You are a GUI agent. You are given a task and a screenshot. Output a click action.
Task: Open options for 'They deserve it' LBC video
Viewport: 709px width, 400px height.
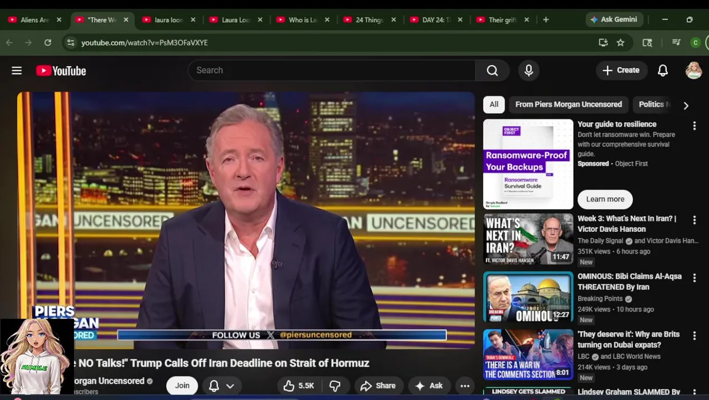(694, 336)
